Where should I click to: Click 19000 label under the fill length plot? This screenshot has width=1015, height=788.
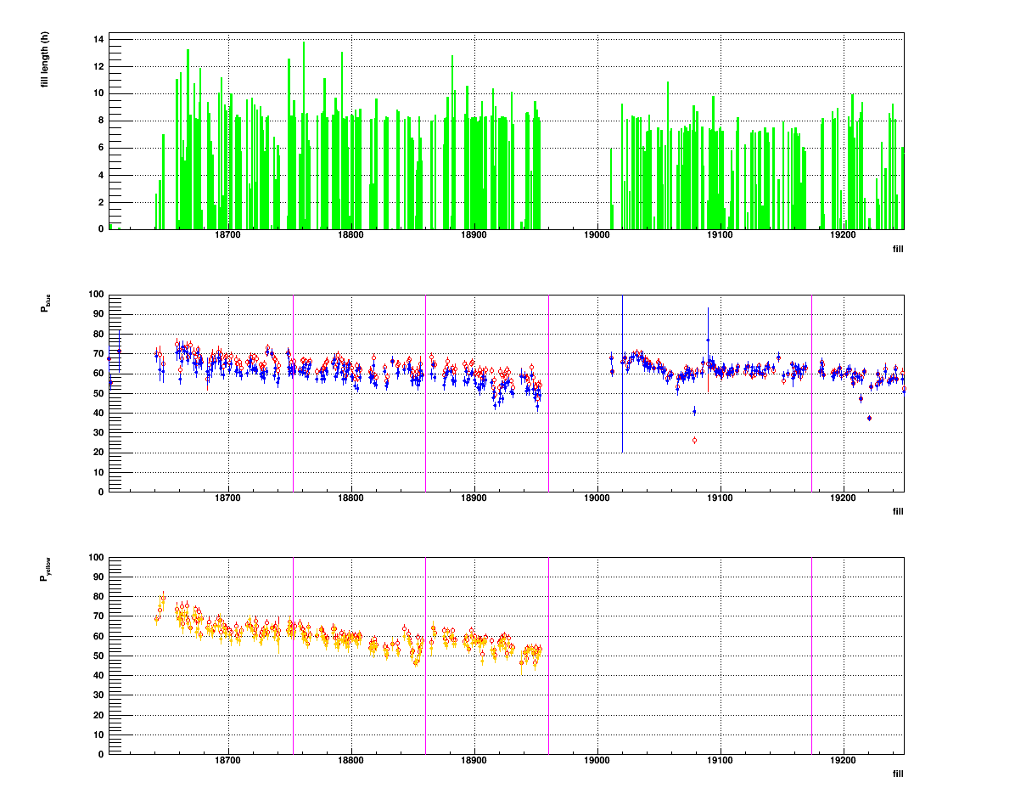point(597,235)
